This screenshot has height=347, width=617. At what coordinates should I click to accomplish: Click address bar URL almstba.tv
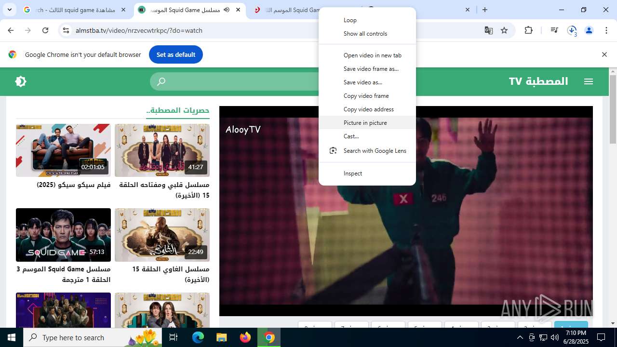(139, 30)
